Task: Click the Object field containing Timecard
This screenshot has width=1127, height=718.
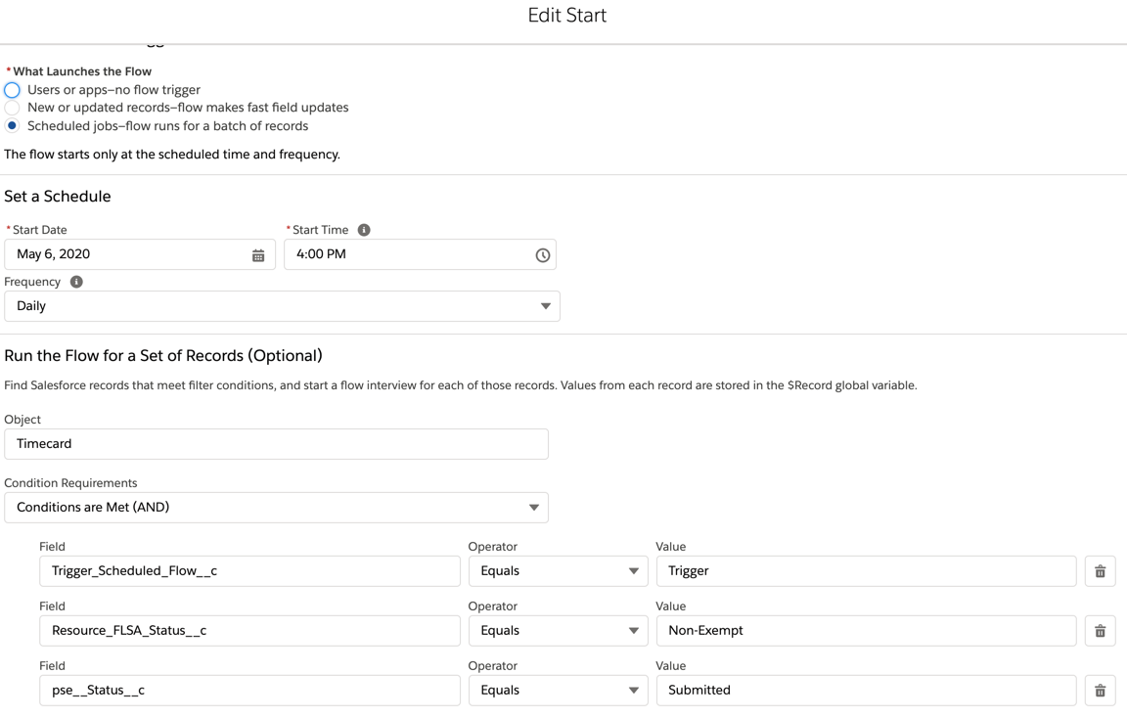Action: pyautogui.click(x=276, y=444)
